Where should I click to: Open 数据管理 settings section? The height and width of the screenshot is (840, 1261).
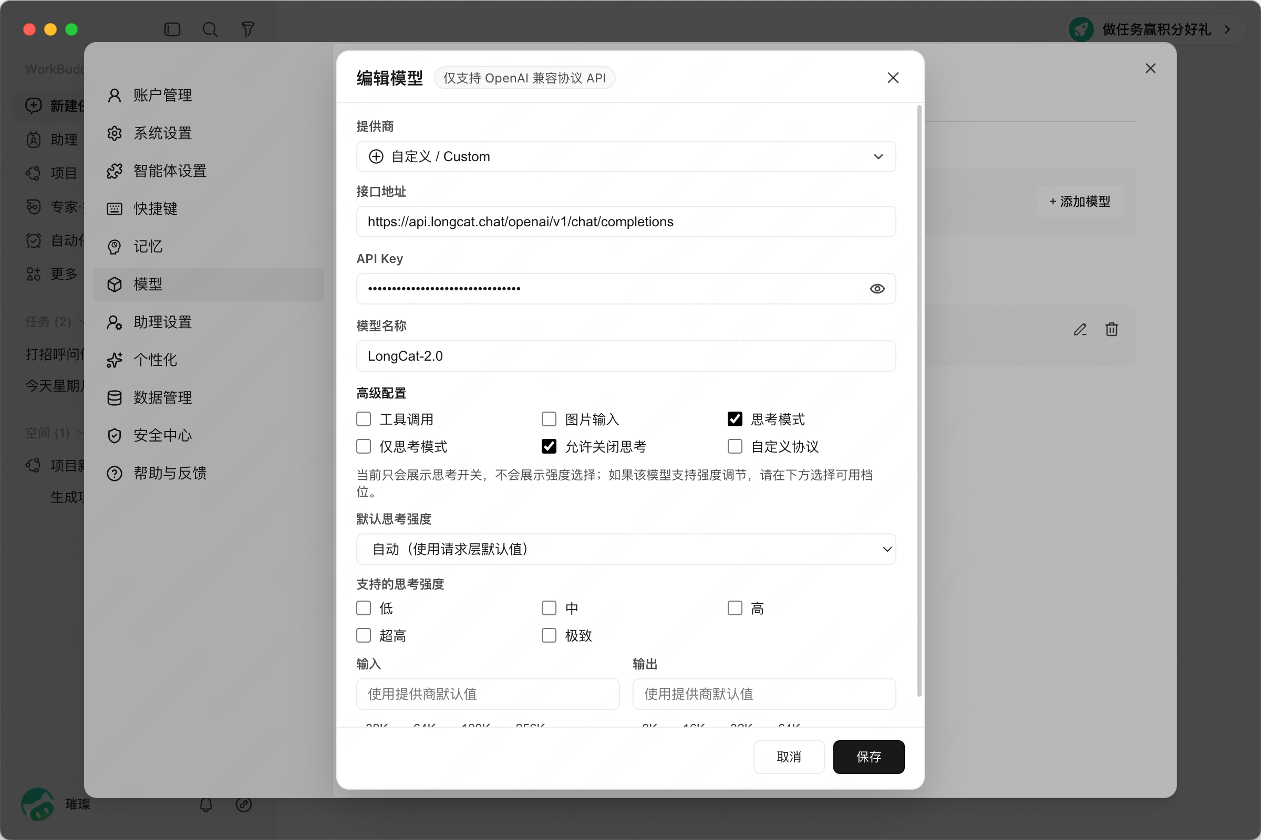(x=209, y=397)
